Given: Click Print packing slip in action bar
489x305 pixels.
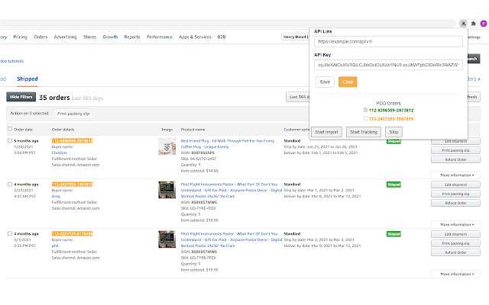Looking at the screenshot, I should [73, 114].
